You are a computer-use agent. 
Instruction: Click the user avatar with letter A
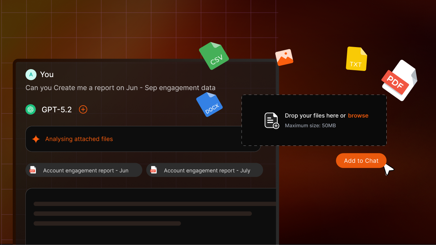[x=31, y=75]
